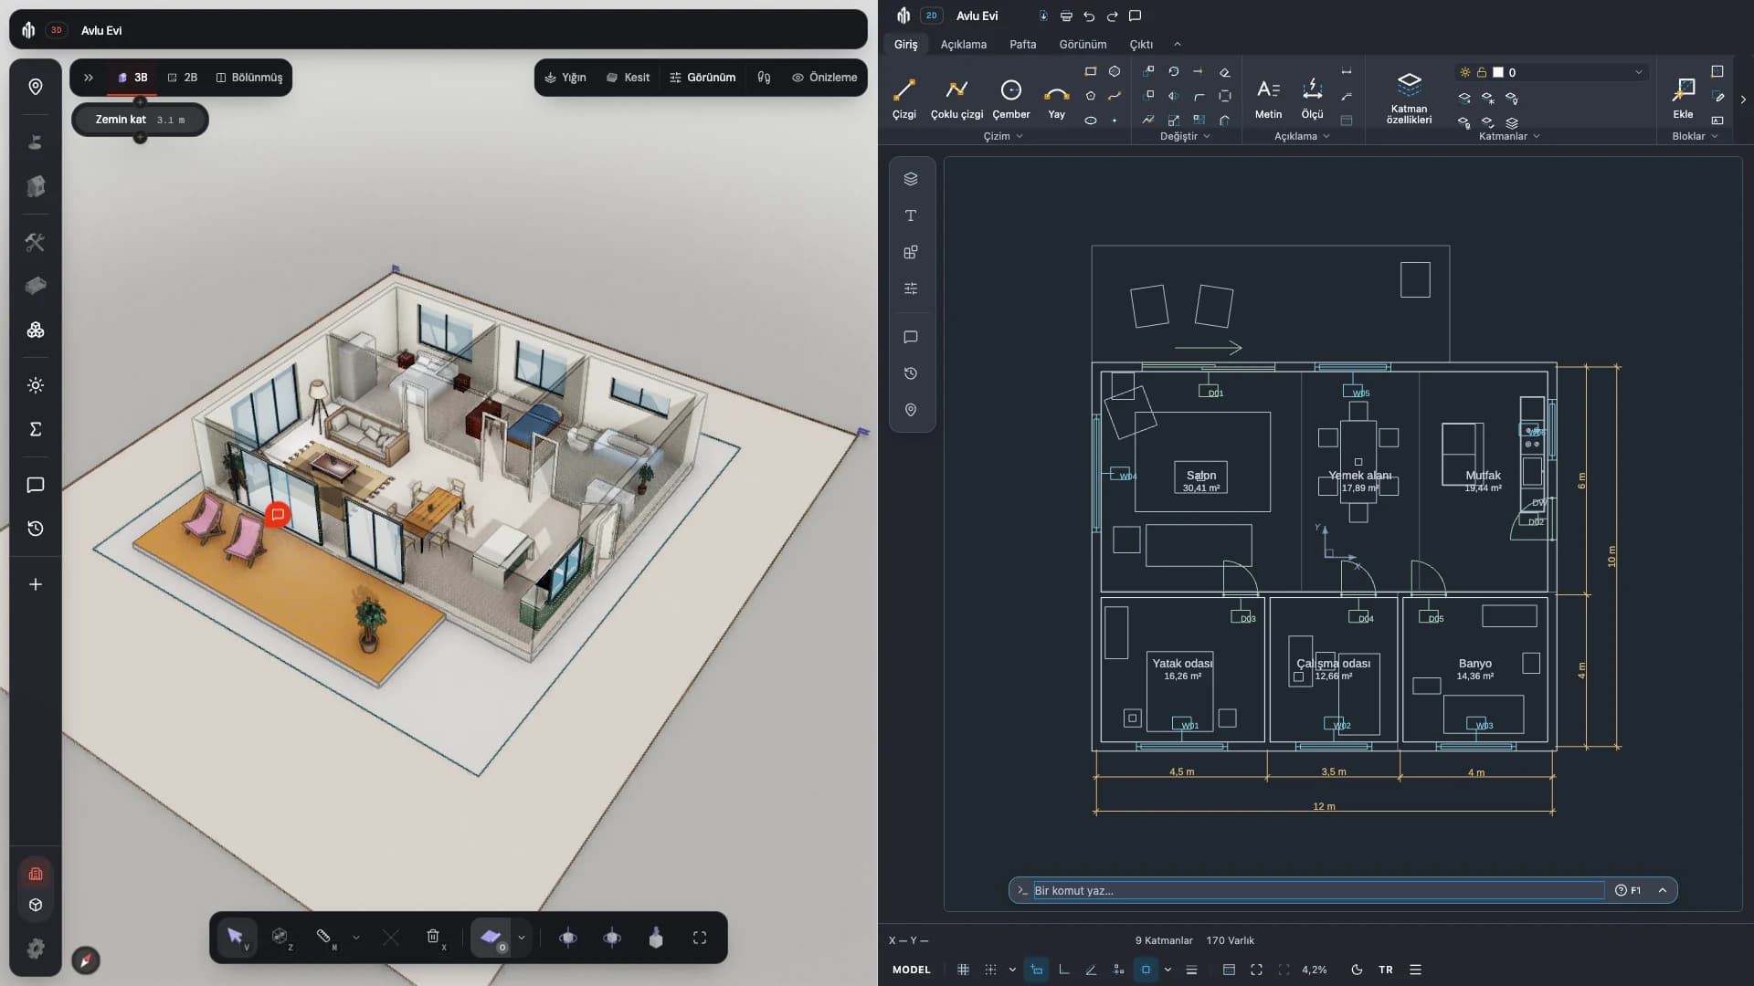
Task: Open the layers icon in 2D side panel
Action: point(911,179)
